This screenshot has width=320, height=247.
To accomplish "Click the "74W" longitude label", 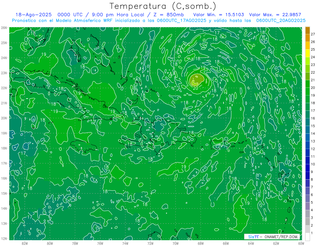I will click(x=125, y=243).
